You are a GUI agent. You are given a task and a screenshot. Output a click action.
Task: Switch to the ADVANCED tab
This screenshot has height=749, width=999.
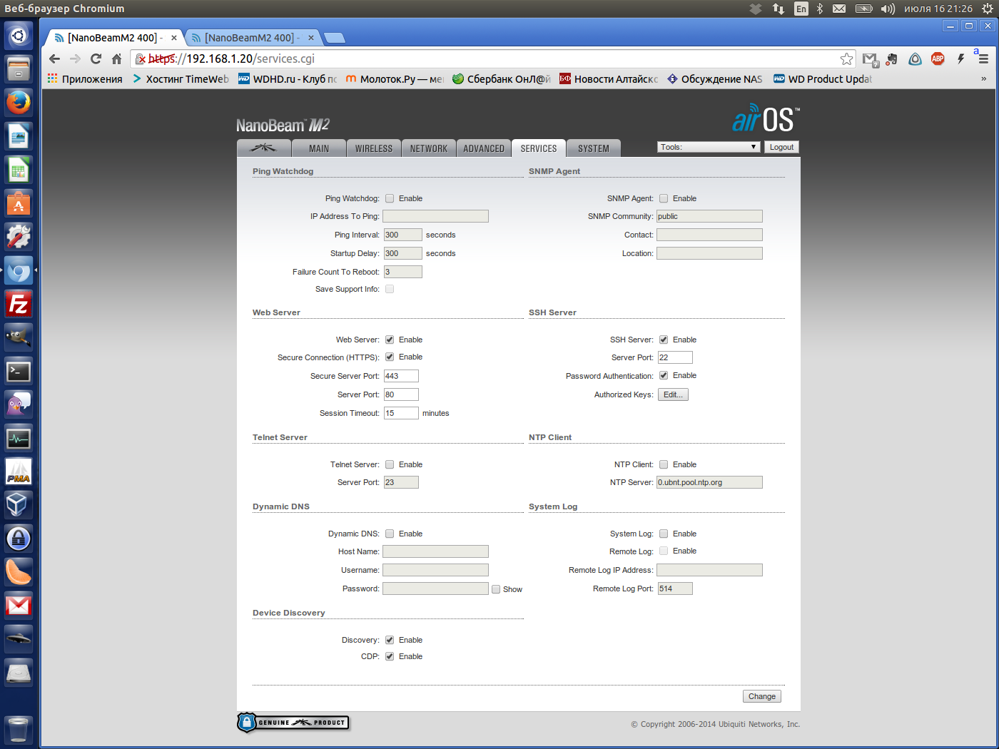(x=484, y=148)
